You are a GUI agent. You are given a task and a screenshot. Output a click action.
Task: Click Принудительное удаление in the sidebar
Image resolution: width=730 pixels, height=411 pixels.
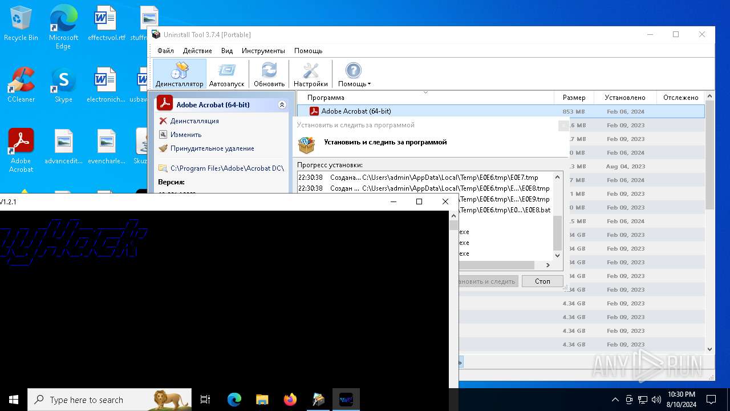(x=212, y=148)
